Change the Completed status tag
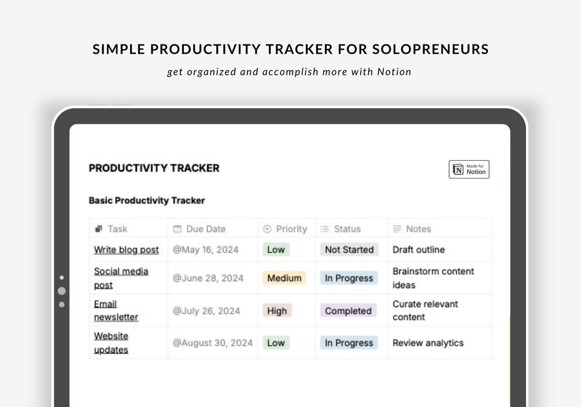 [x=348, y=310]
